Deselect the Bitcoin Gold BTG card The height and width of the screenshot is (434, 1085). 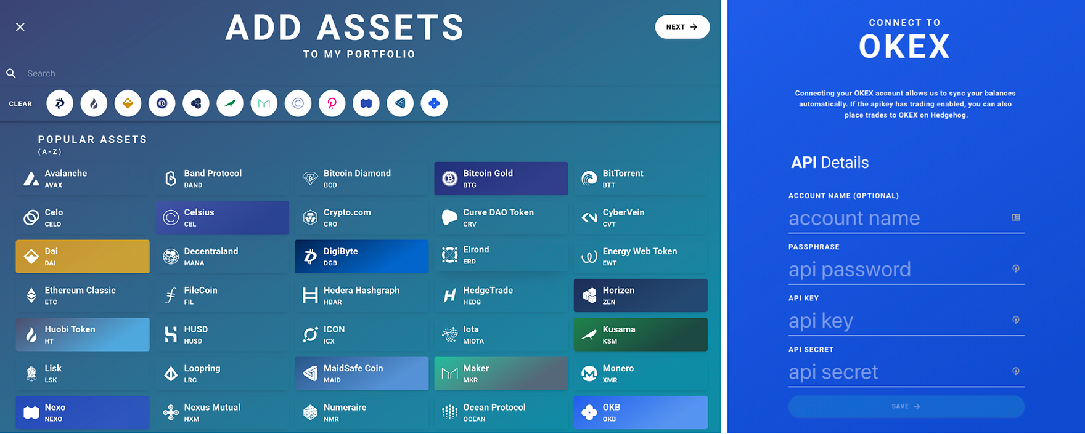501,179
